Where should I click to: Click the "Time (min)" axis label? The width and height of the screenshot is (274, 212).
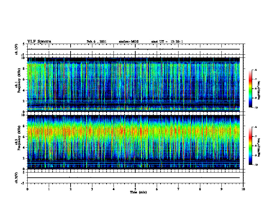click(138, 192)
